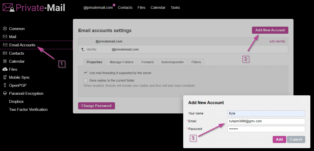Open the Autoresponder tab
The width and height of the screenshot is (314, 151).
pos(172,62)
